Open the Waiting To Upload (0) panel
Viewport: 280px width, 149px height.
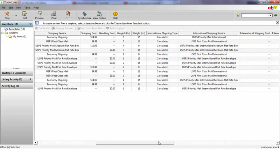[17, 73]
